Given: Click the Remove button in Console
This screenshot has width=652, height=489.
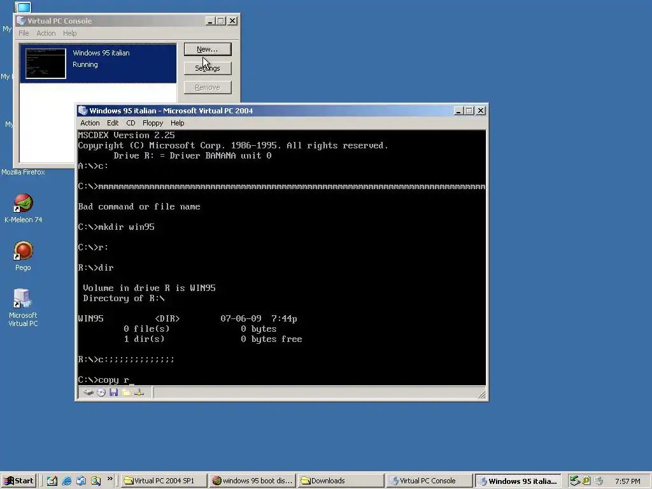Looking at the screenshot, I should [x=208, y=87].
